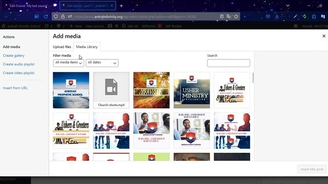
Task: Click the Insert into post button
Action: coord(312,169)
